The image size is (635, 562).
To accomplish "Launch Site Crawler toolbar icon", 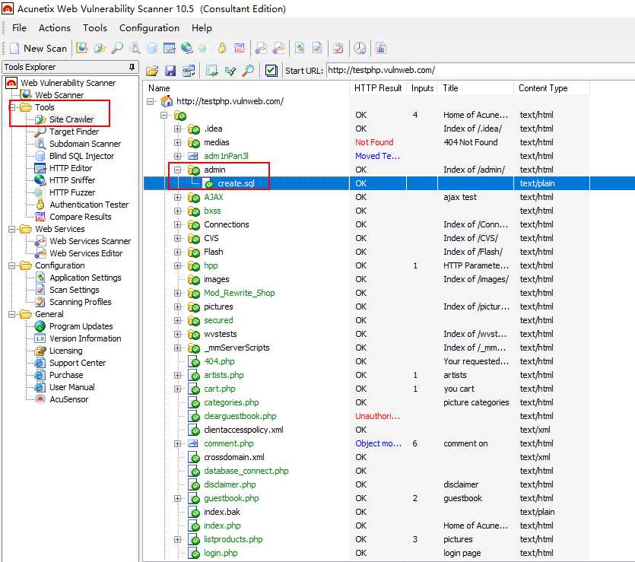I will [100, 48].
